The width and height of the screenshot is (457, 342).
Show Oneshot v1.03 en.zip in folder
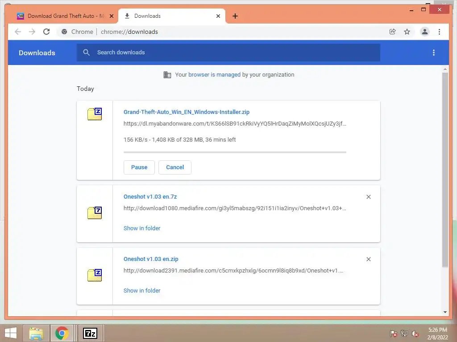click(x=142, y=290)
